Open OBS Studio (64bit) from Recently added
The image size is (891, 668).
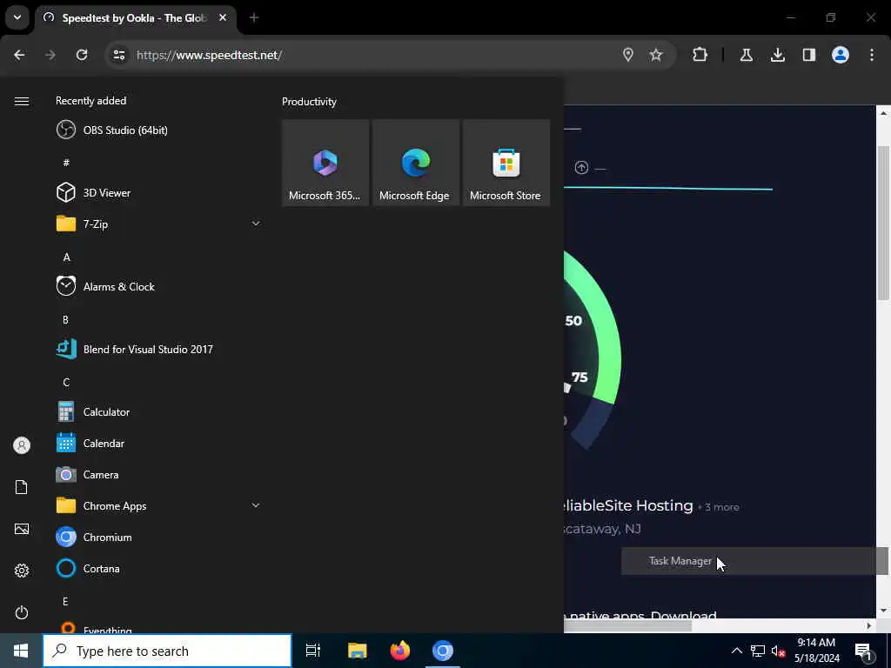click(158, 130)
